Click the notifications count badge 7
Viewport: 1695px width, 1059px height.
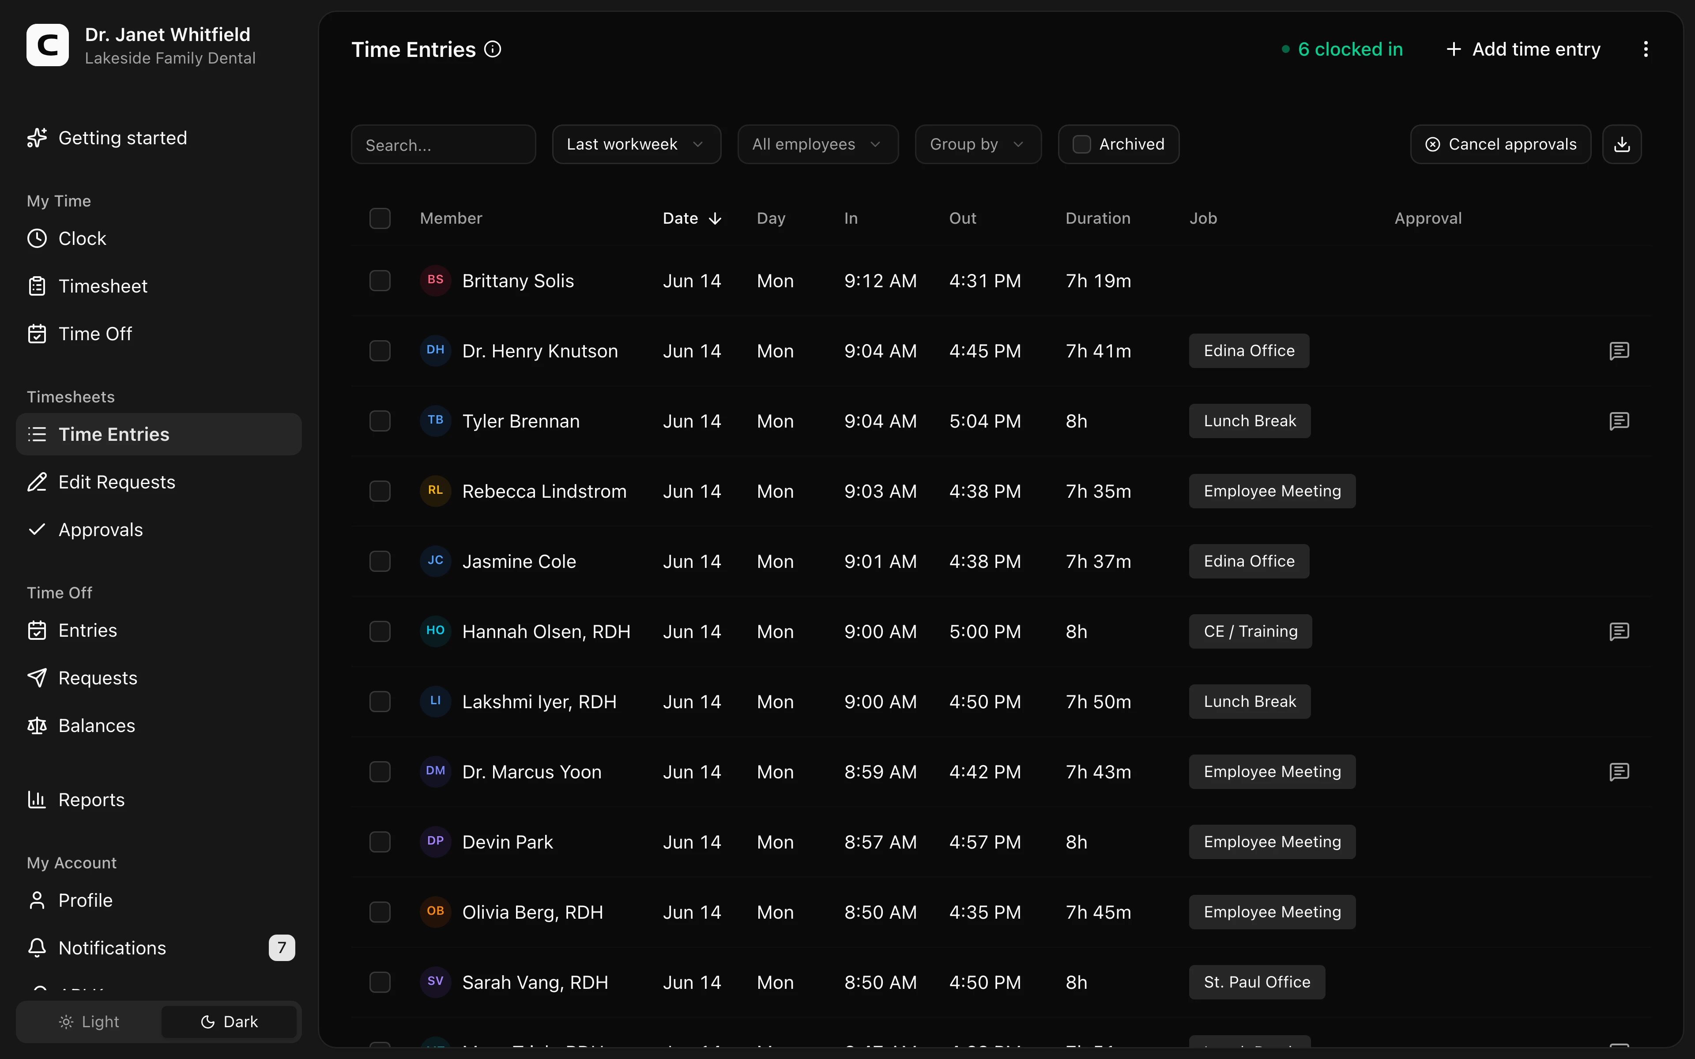(x=282, y=948)
